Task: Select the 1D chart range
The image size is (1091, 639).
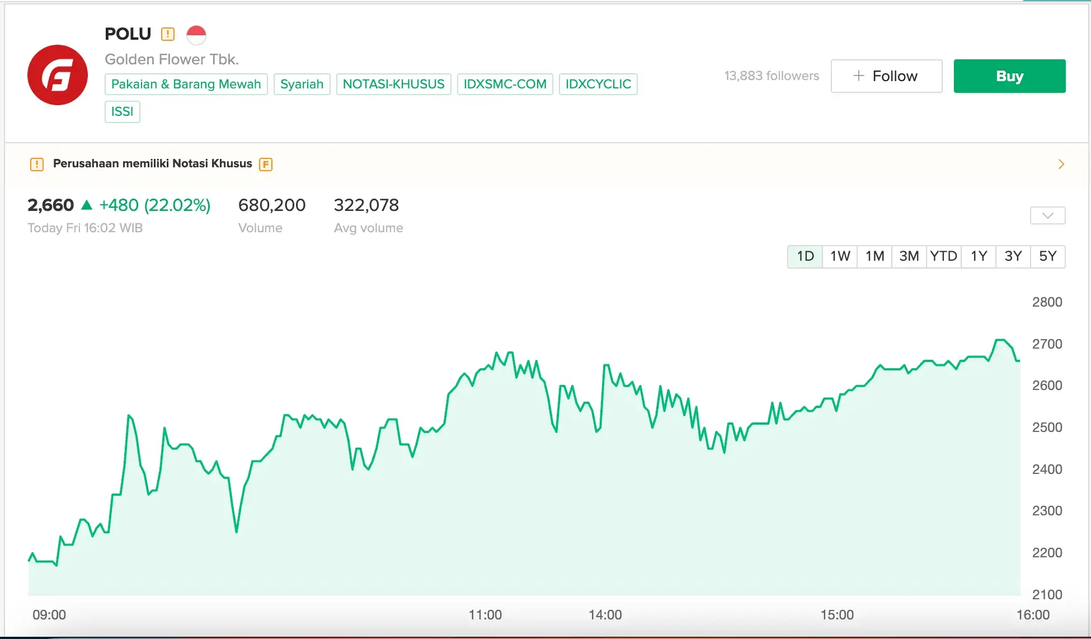Action: point(805,256)
